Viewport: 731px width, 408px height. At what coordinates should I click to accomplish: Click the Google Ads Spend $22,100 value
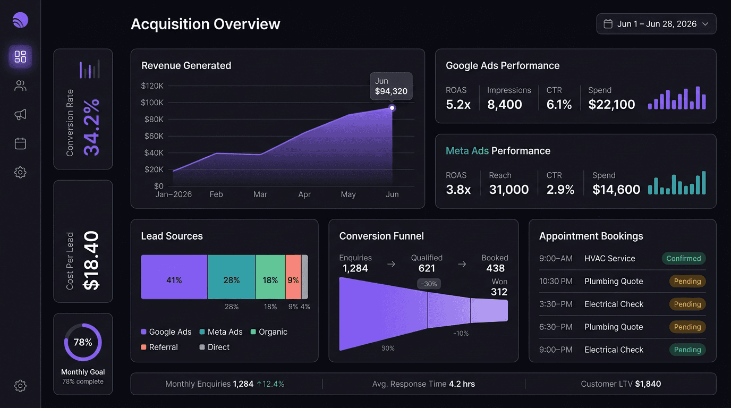click(x=611, y=105)
